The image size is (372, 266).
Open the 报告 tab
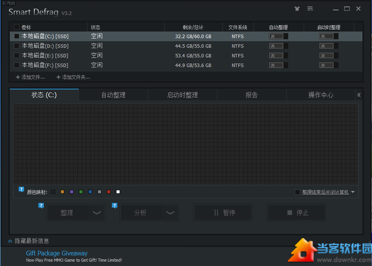coord(252,95)
